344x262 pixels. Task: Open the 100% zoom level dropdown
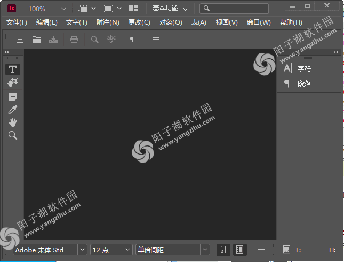tap(63, 9)
